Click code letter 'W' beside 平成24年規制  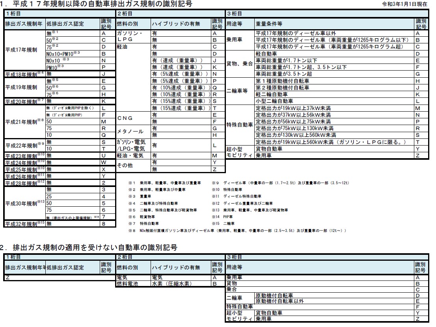pyautogui.click(x=103, y=162)
